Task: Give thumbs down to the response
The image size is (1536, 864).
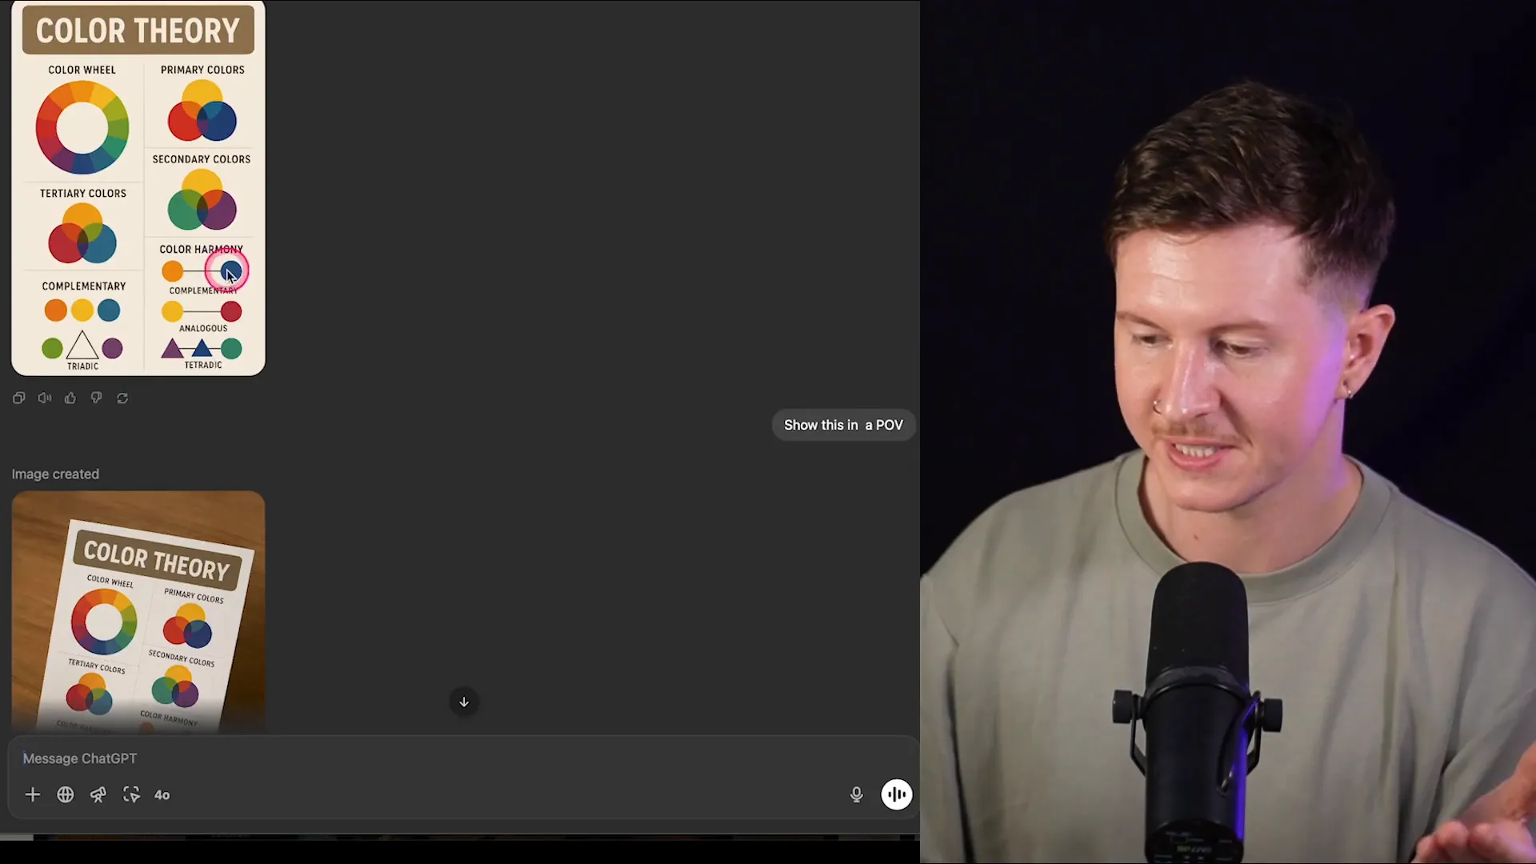Action: click(x=96, y=398)
